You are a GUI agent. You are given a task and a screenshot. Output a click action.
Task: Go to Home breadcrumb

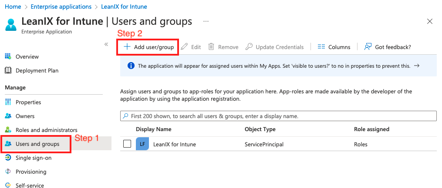[13, 7]
